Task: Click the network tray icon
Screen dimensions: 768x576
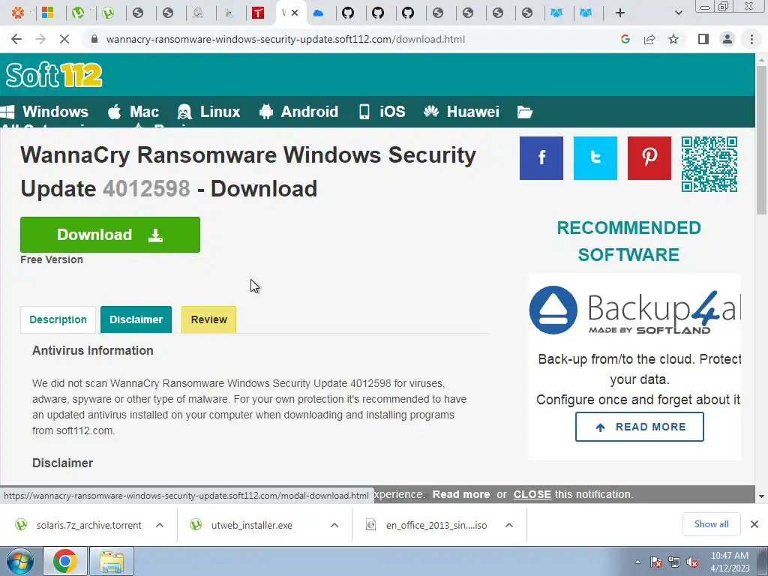Action: click(674, 562)
